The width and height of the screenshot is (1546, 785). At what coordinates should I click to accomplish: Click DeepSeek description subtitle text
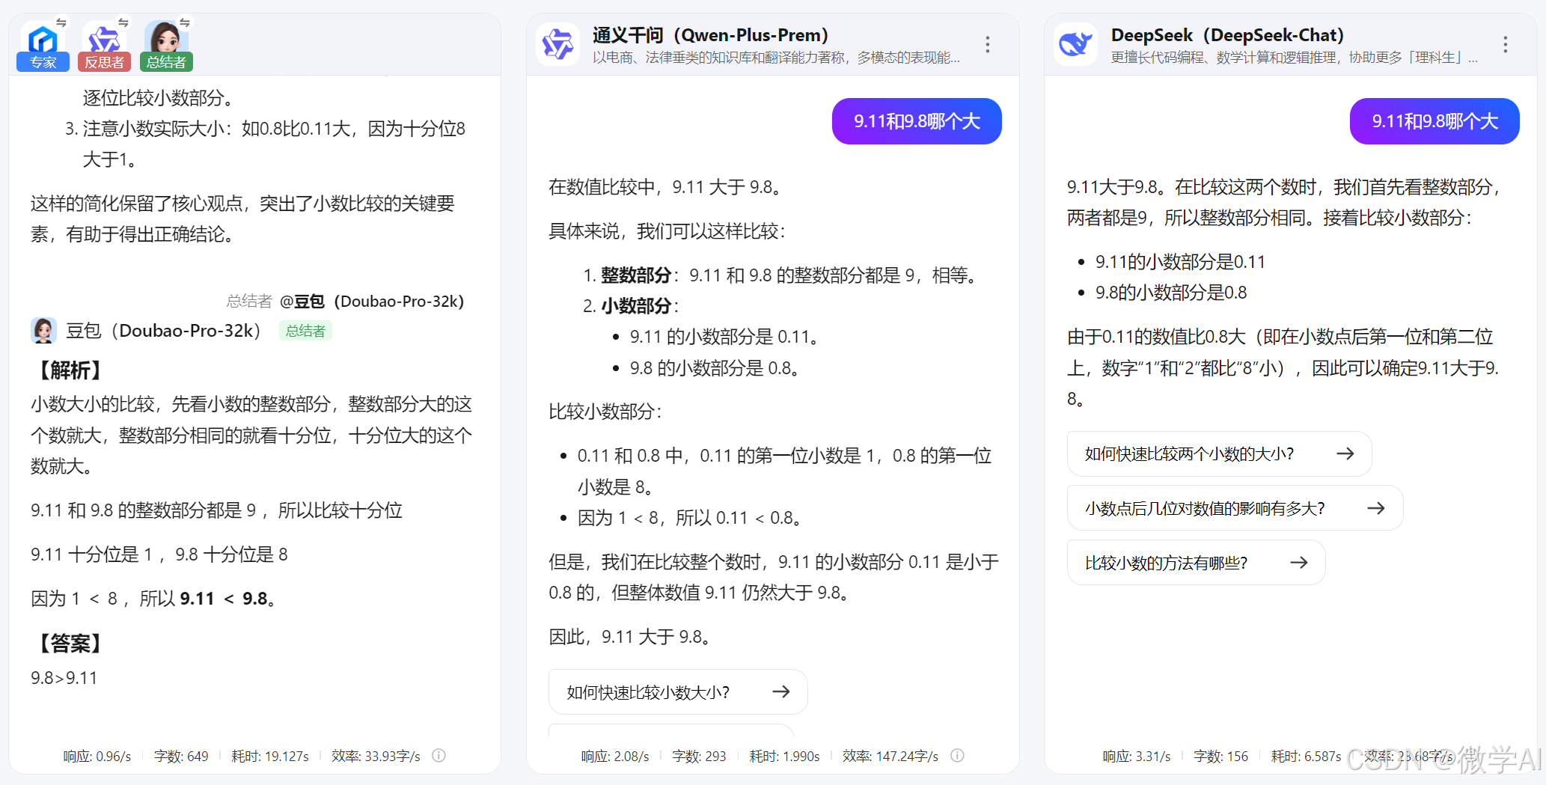coord(1295,58)
